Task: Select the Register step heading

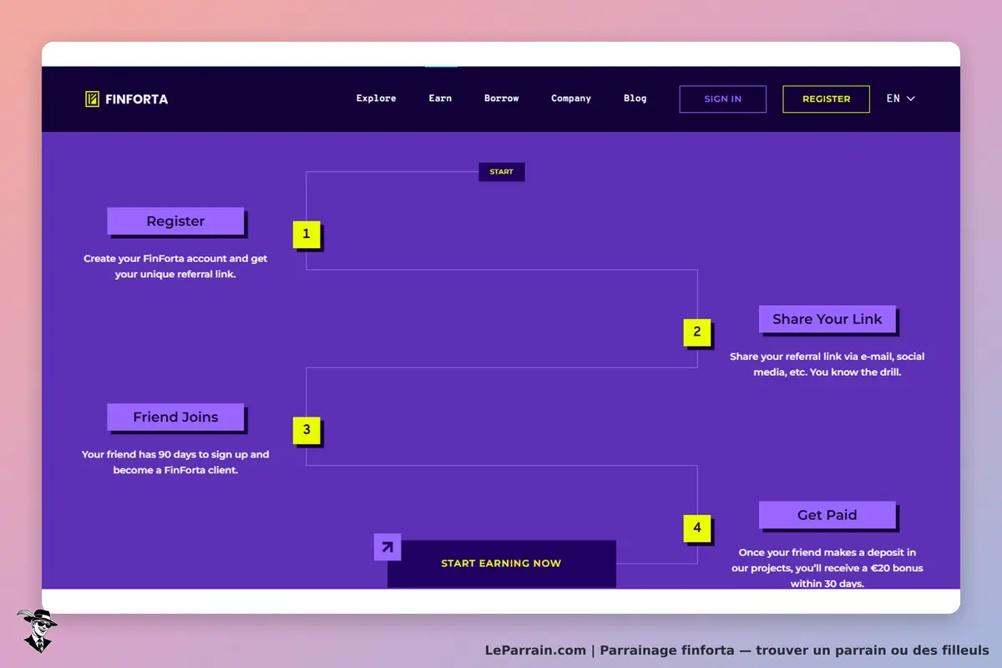Action: coord(175,221)
